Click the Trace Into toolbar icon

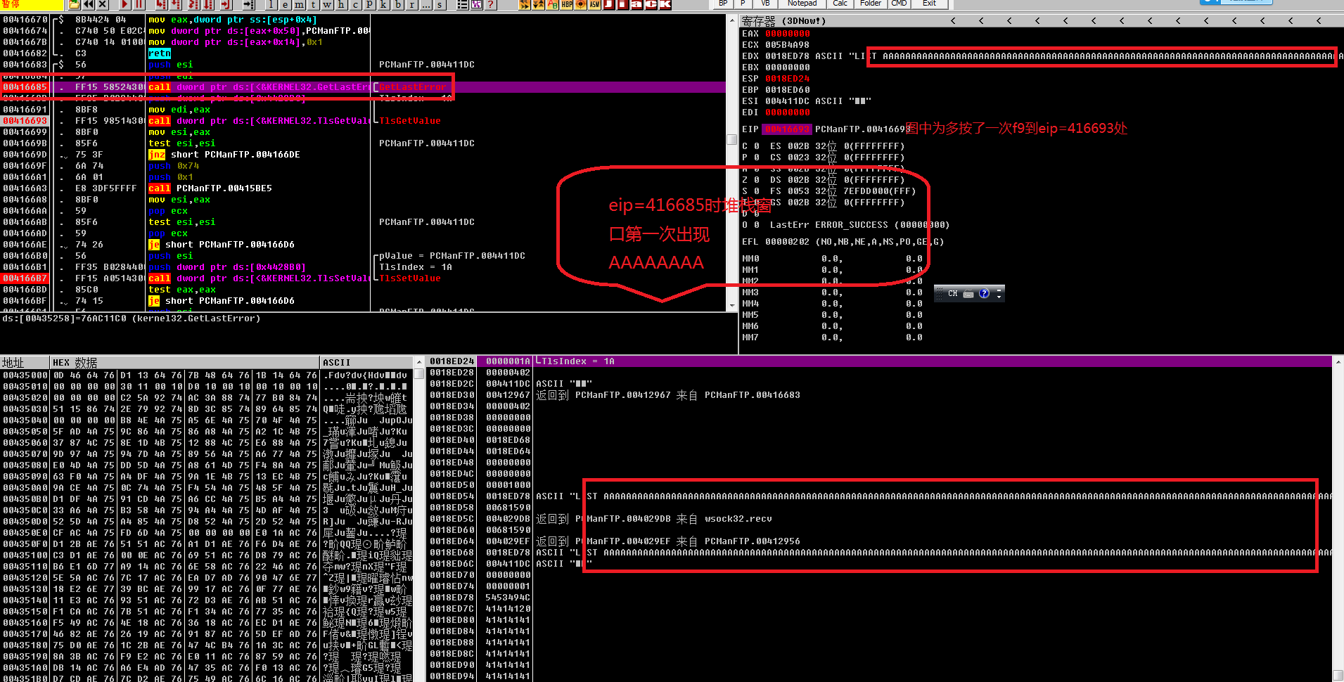[x=193, y=4]
